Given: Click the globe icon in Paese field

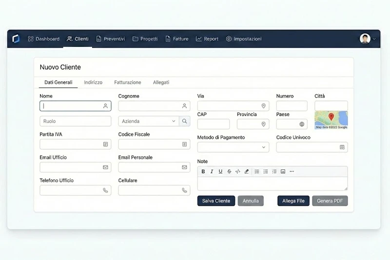Looking at the screenshot, I should pos(302,124).
